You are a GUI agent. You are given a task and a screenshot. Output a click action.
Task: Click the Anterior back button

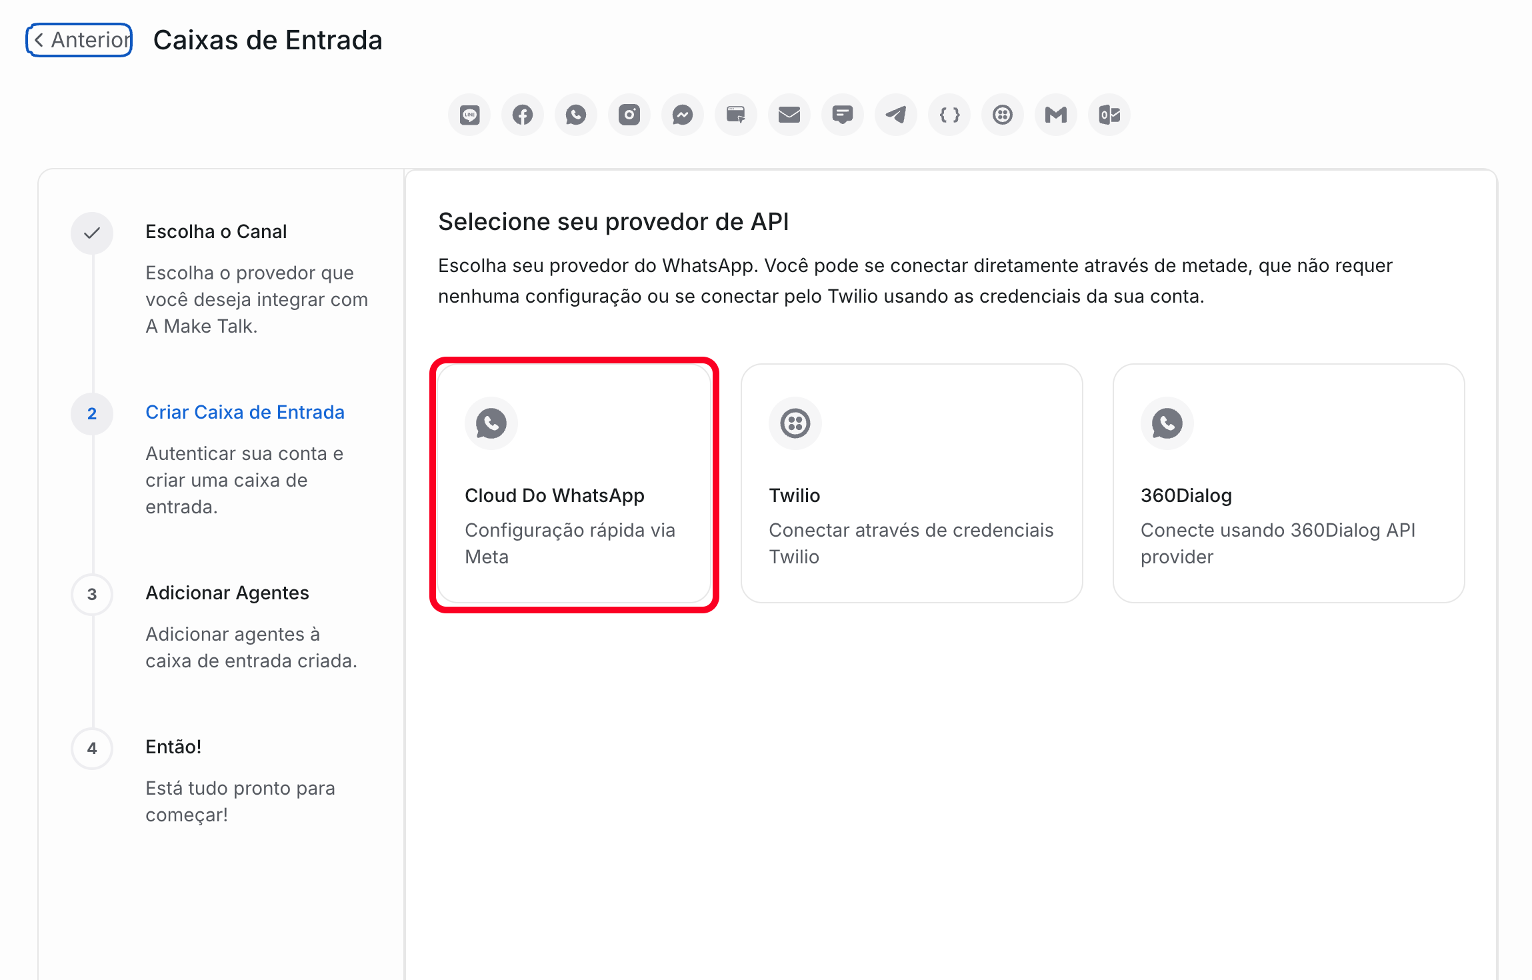click(x=78, y=39)
